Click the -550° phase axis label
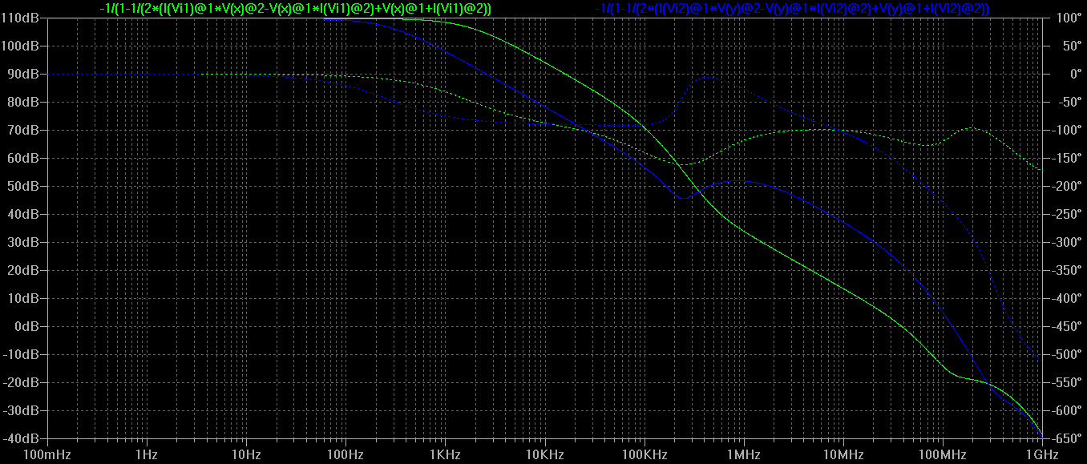Viewport: 1087px width, 464px height. point(1066,382)
